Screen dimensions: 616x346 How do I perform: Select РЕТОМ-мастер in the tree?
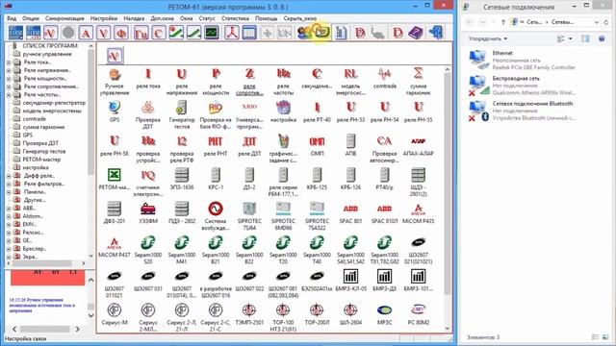click(41, 160)
